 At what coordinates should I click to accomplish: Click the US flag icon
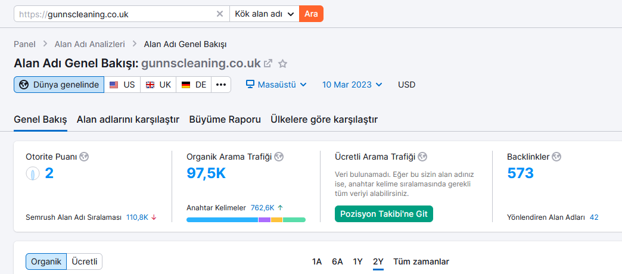click(x=114, y=85)
